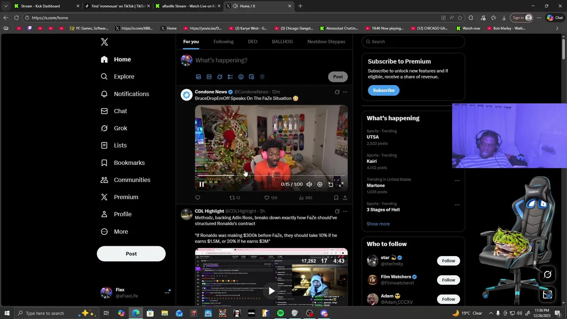Image resolution: width=567 pixels, height=319 pixels.
Task: Open Grok actions on CDL Highlight post
Action: tap(337, 211)
